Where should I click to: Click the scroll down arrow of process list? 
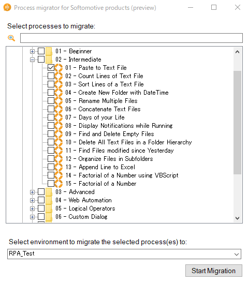(237, 218)
